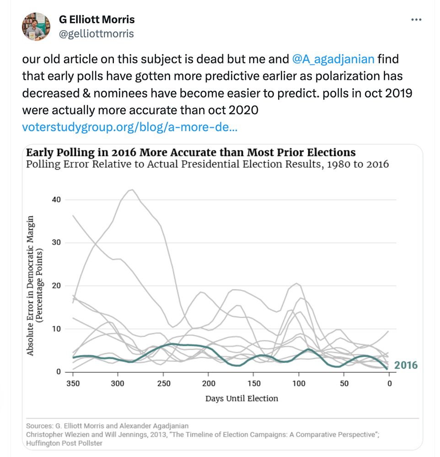This screenshot has width=440, height=457.
Task: Click the 100 tick on the x-axis
Action: (x=299, y=383)
